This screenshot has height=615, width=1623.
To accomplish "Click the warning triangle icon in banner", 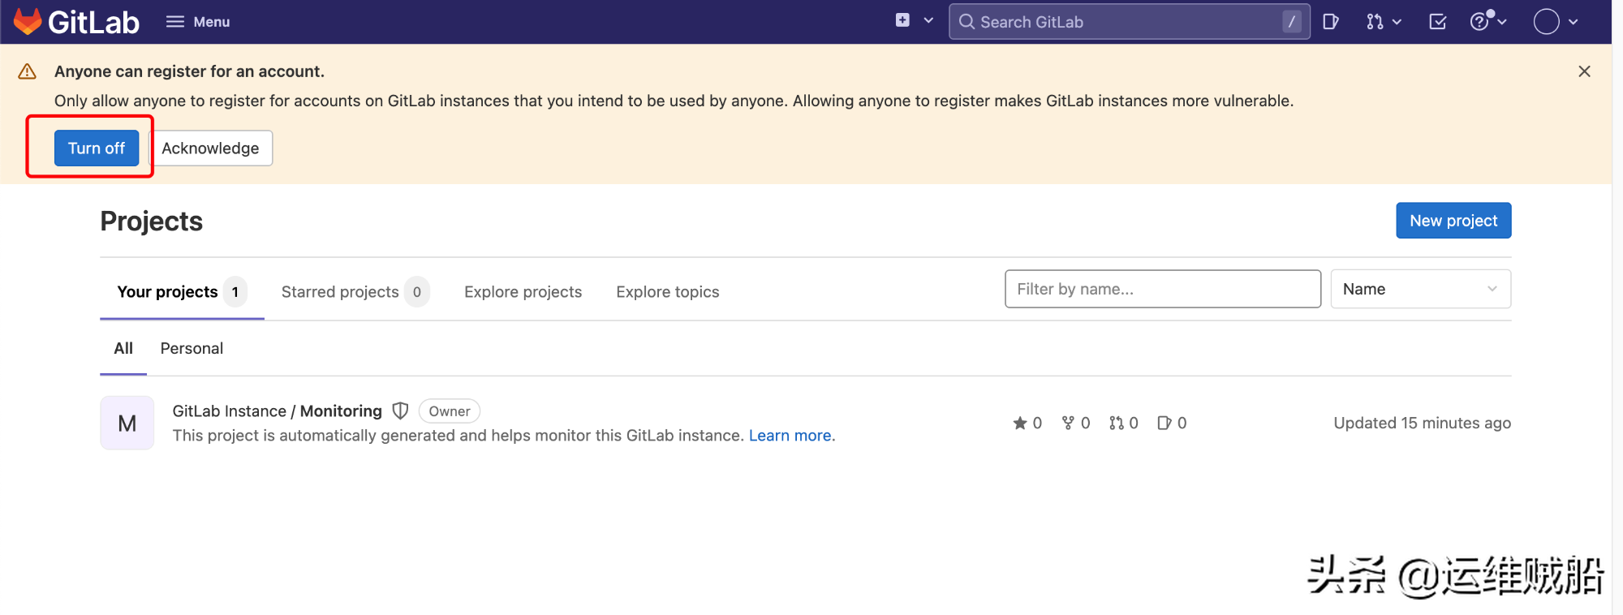I will click(x=27, y=71).
